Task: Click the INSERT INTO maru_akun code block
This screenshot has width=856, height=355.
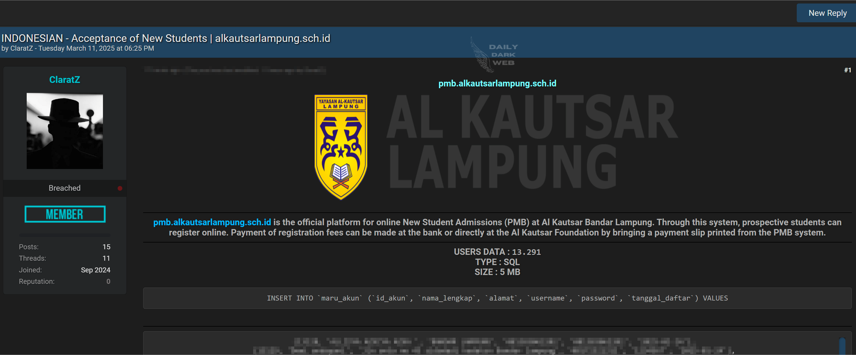Action: 497,298
